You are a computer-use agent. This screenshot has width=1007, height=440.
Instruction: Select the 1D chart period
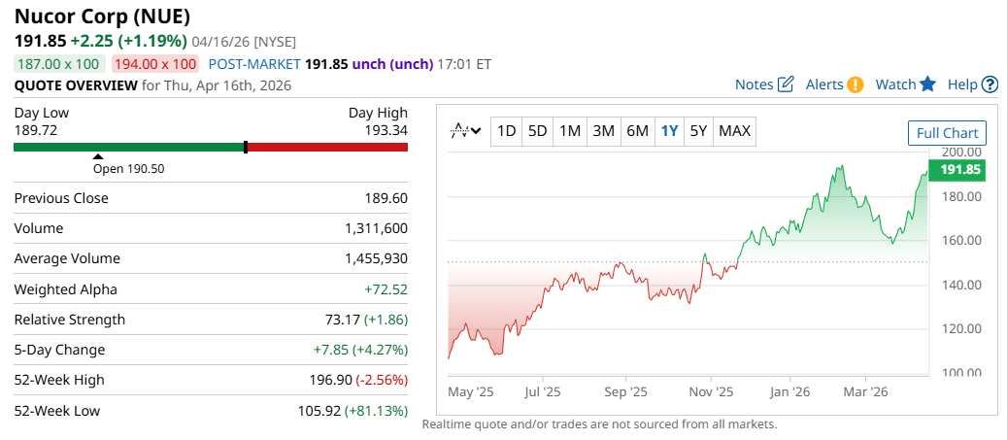click(x=506, y=131)
